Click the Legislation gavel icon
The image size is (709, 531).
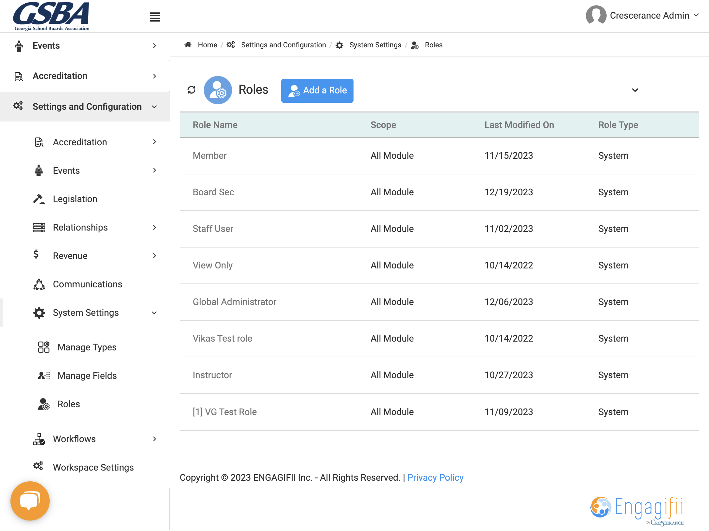click(x=39, y=199)
